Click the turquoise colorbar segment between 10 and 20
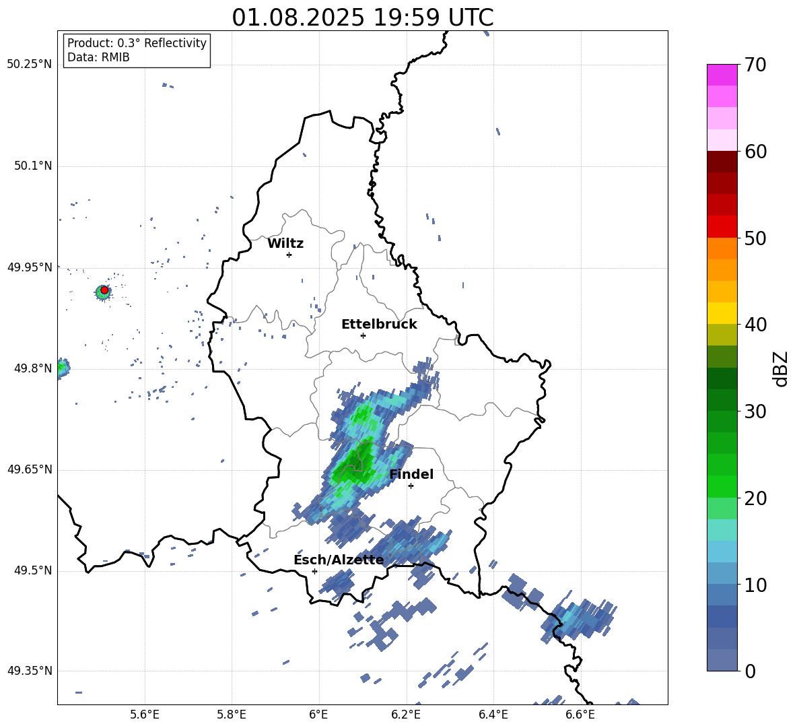The image size is (797, 728). click(x=722, y=530)
